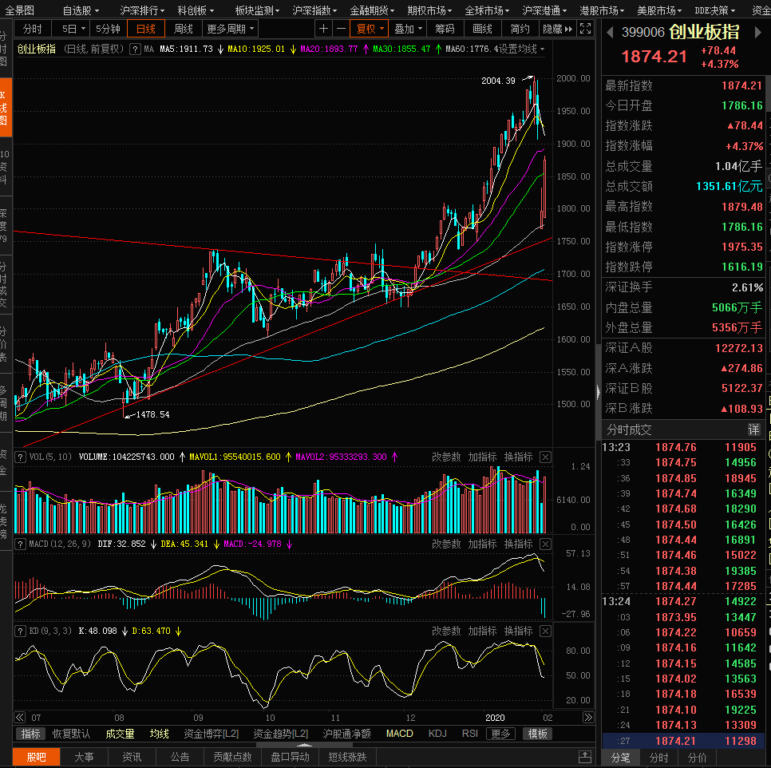This screenshot has height=768, width=771.
Task: Go to previous index arrow beside 399006
Action: click(610, 33)
